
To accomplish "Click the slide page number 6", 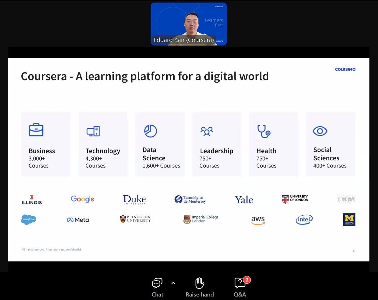I will coord(354,251).
